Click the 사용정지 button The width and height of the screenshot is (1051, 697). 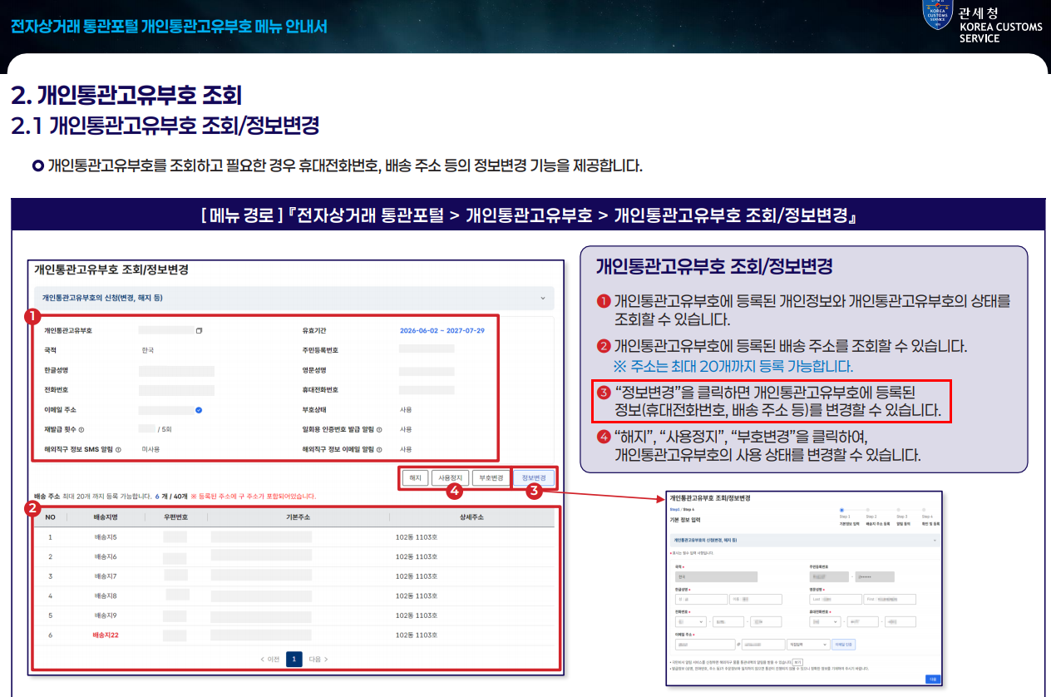(450, 478)
